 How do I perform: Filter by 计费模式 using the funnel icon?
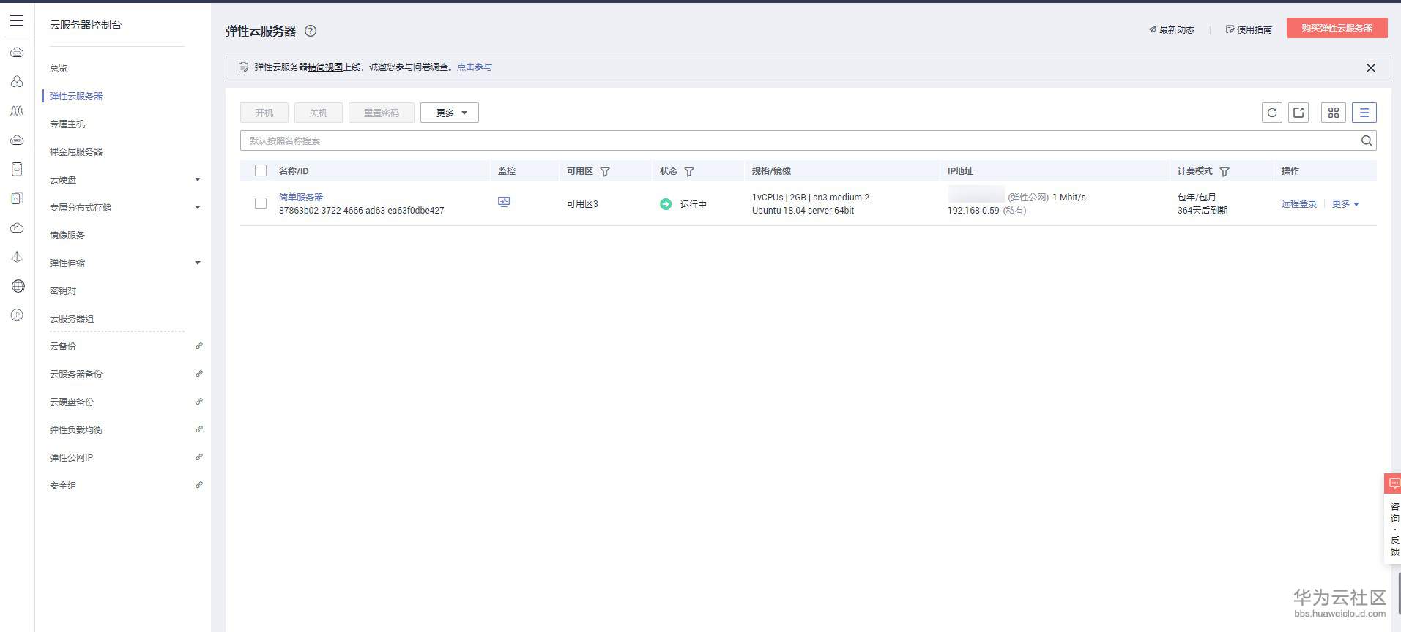coord(1225,171)
